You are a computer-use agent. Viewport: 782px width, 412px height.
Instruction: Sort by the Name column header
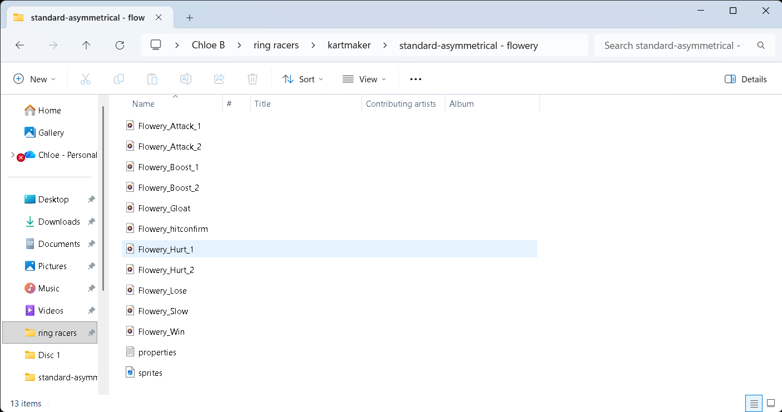point(143,104)
